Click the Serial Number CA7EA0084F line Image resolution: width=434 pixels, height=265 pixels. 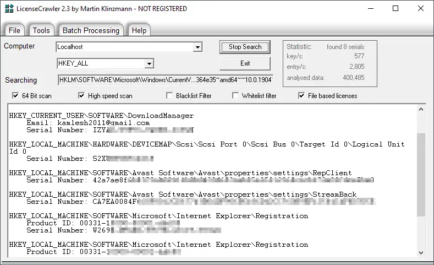[201, 202]
